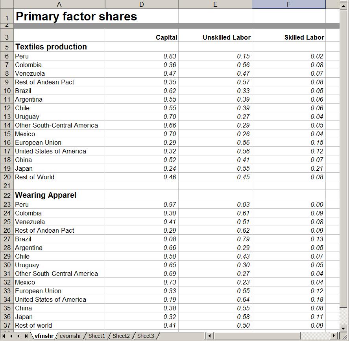Select column D header
This screenshot has width=349, height=341.
coord(142,4)
